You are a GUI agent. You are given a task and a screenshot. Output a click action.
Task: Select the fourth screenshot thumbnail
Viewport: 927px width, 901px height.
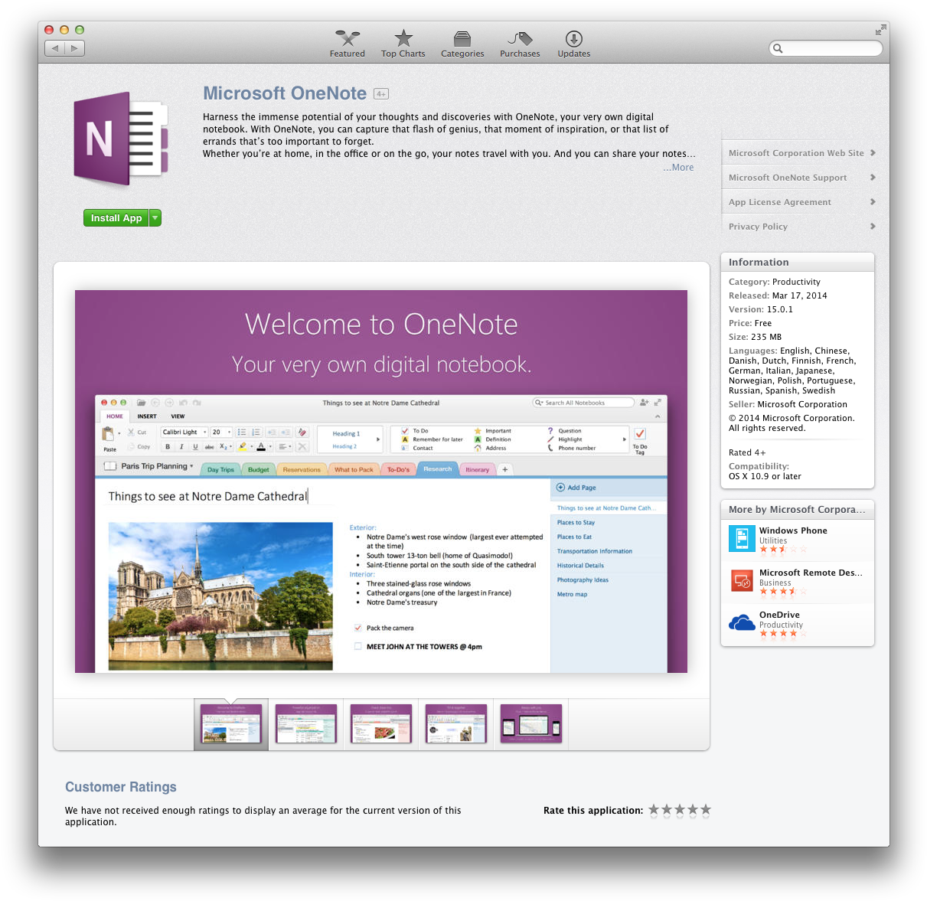click(456, 723)
